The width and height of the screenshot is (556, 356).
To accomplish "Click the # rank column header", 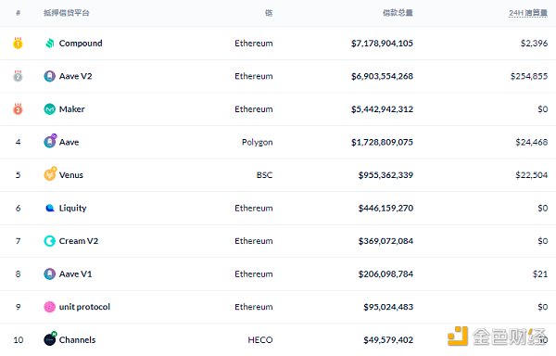I will click(19, 13).
